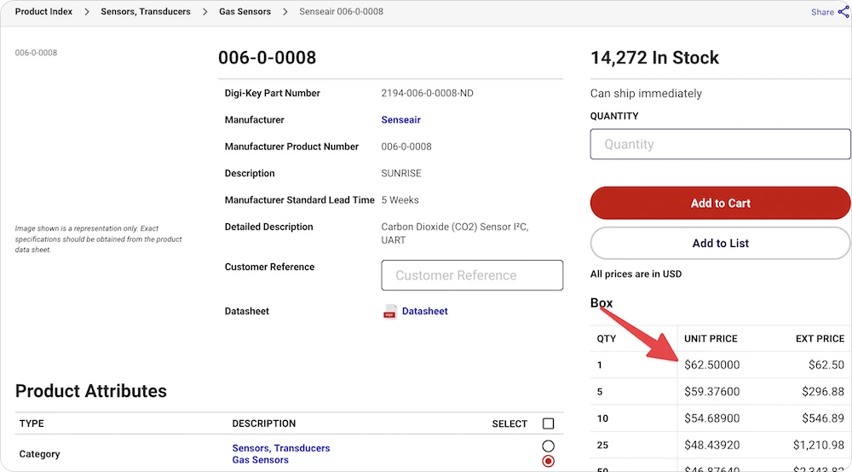The height and width of the screenshot is (472, 852).
Task: Select the Sensors, Transducers radio button
Action: click(x=548, y=446)
